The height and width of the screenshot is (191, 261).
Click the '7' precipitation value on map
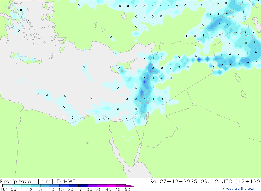point(248,63)
